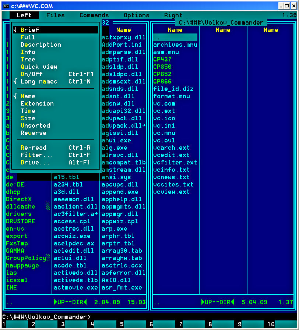This screenshot has height=330, width=299.
Task: Select CP866 entry
Action: click(162, 81)
